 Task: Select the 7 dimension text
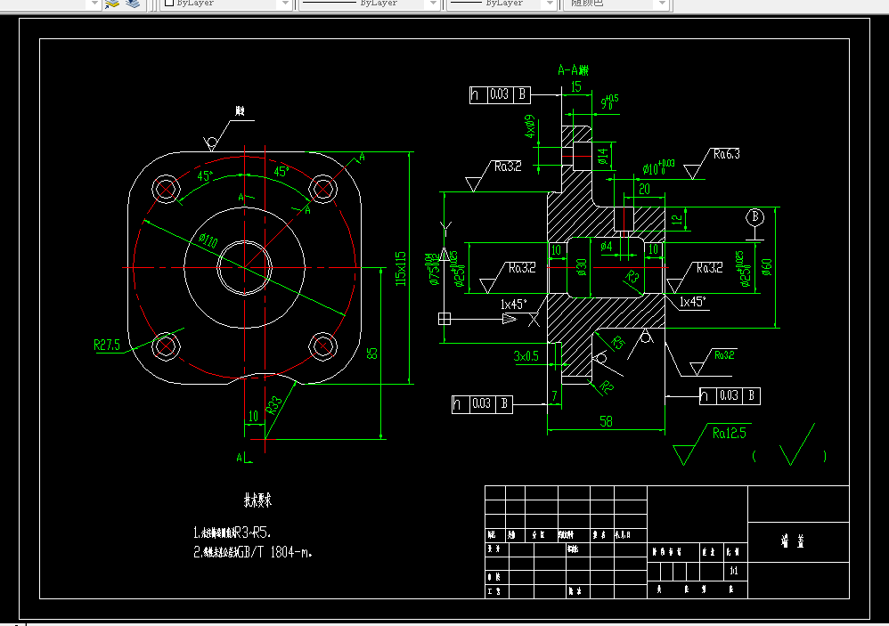[554, 396]
